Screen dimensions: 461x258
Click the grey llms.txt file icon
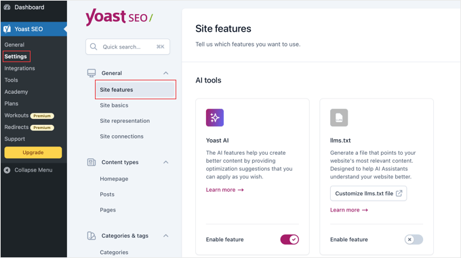pyautogui.click(x=339, y=118)
